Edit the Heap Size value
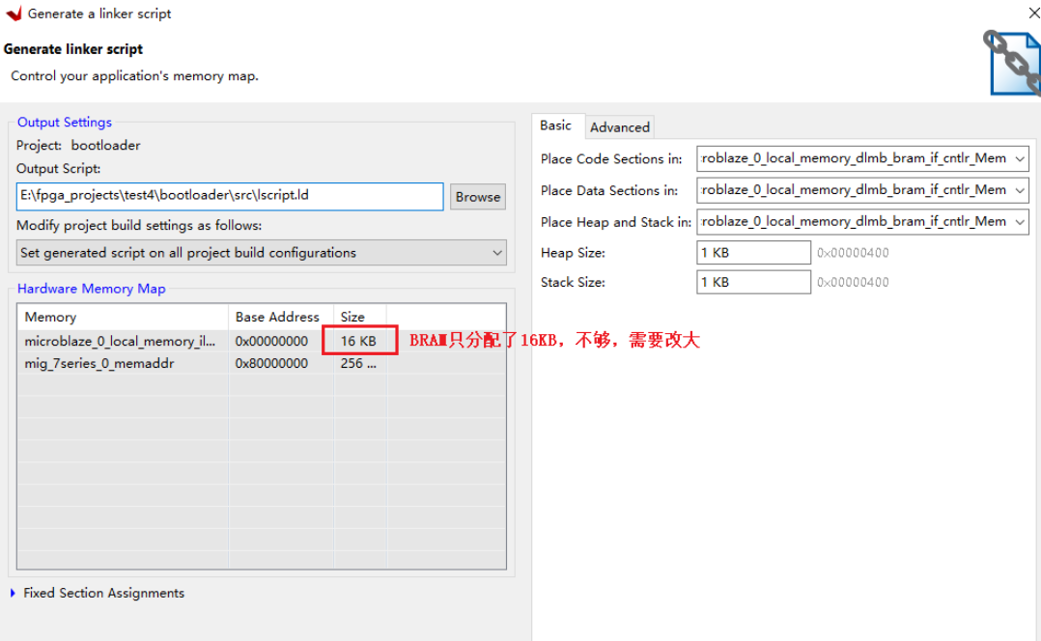 [x=753, y=252]
